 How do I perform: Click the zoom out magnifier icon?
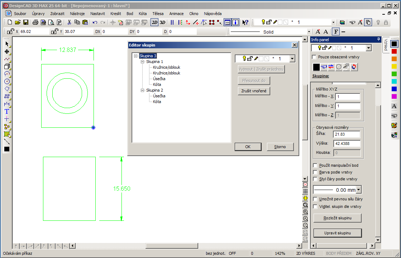pyautogui.click(x=305, y=225)
